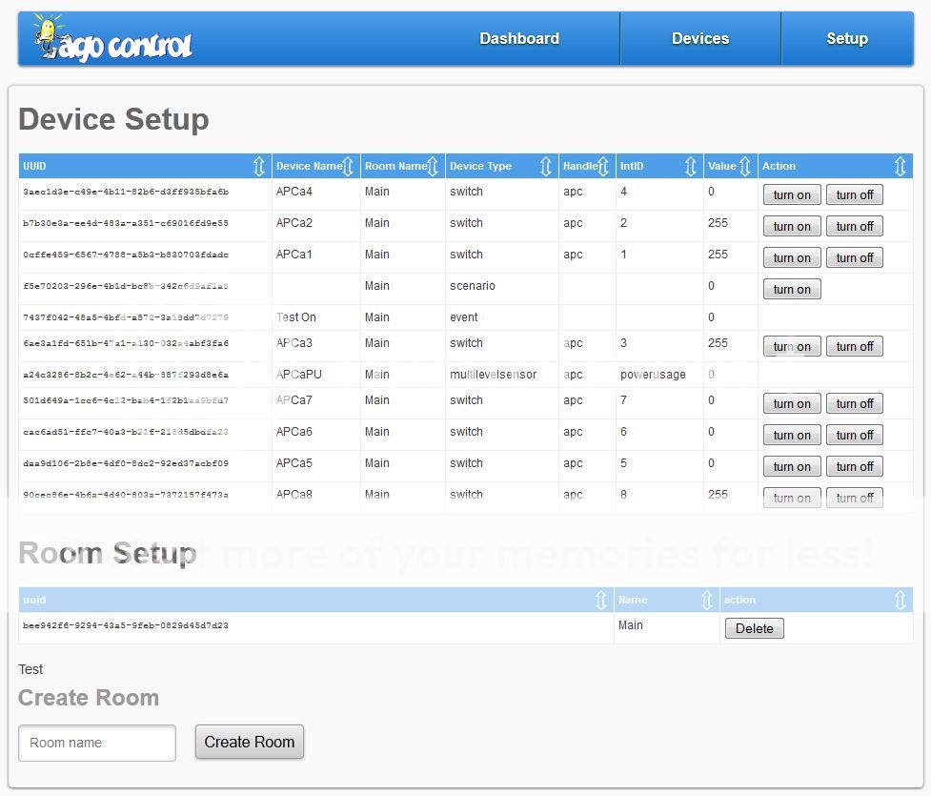
Task: Delete the Main room
Action: [x=755, y=629]
